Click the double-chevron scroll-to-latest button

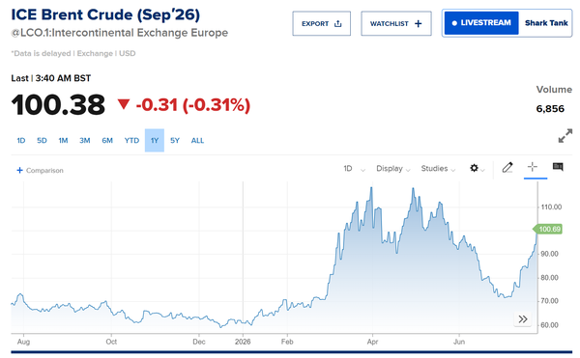pyautogui.click(x=523, y=318)
